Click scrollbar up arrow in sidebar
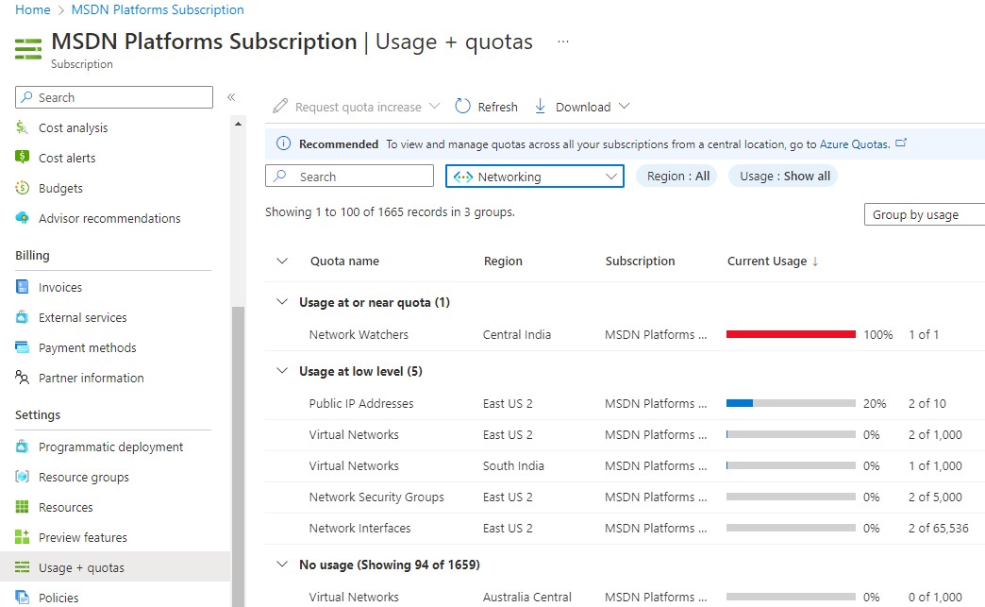Viewport: 985px width, 607px height. [x=238, y=124]
